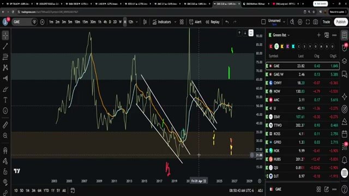Select the KOSS row in watchlist
The height and width of the screenshot is (196, 349).
tap(303, 134)
